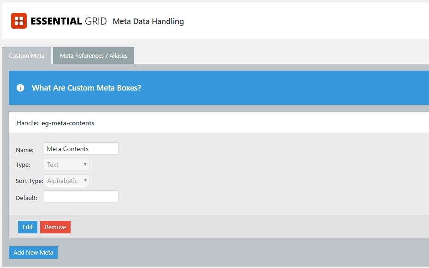
Task: Choose the Alphabetic sort type combo box
Action: click(x=67, y=181)
